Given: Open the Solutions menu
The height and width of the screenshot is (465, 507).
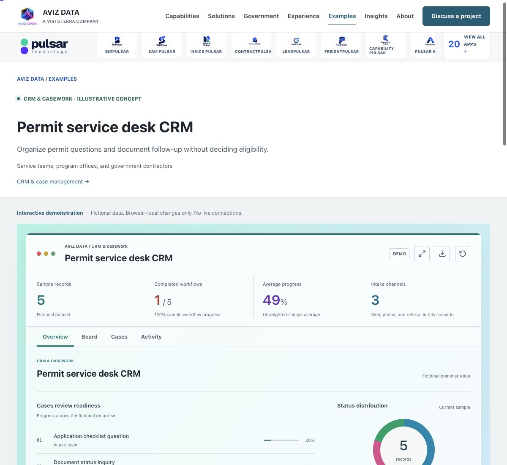Looking at the screenshot, I should pos(221,16).
